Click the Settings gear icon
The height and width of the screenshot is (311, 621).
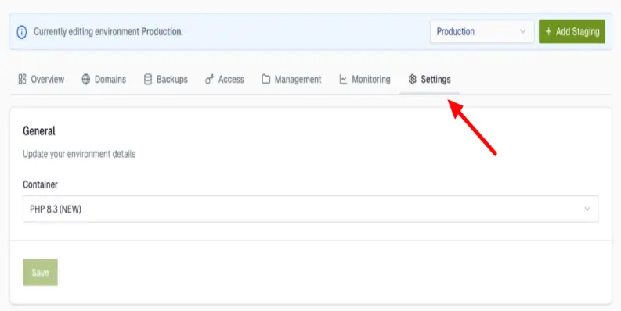tap(412, 79)
